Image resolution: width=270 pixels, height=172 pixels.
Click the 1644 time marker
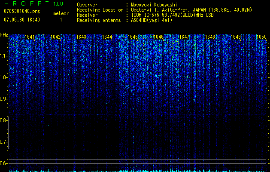point(107,37)
